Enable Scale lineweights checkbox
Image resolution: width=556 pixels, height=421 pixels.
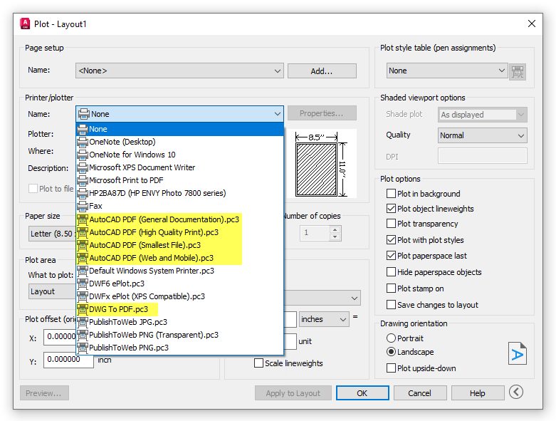(x=259, y=363)
